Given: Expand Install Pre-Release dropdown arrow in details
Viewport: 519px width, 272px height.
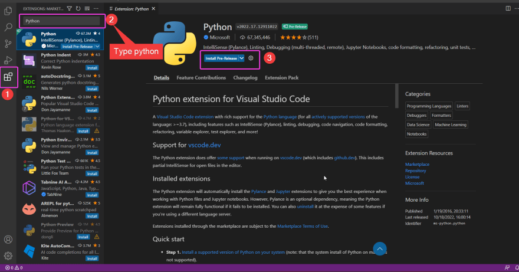Looking at the screenshot, I should 242,58.
